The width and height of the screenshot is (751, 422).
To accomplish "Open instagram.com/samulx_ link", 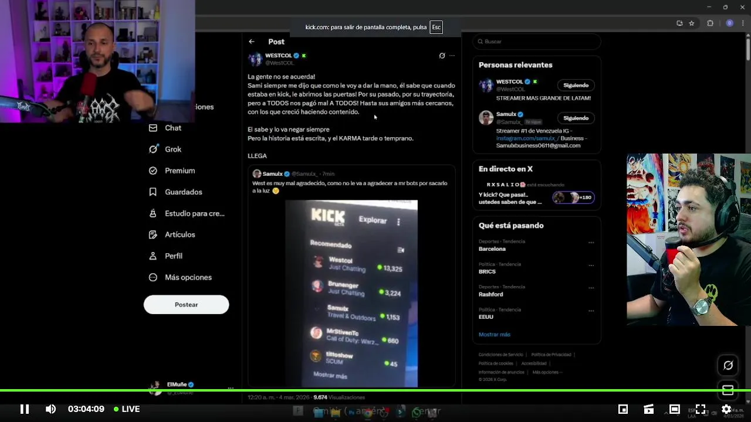I will click(x=527, y=138).
